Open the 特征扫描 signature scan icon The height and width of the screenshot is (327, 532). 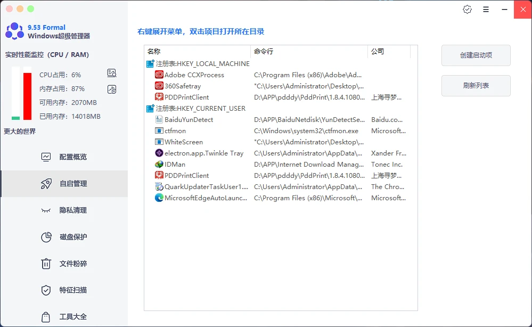[47, 290]
